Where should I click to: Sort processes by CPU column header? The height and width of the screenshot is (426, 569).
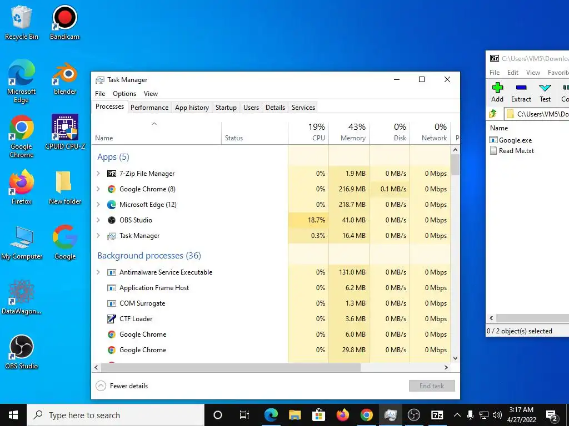tap(308, 133)
